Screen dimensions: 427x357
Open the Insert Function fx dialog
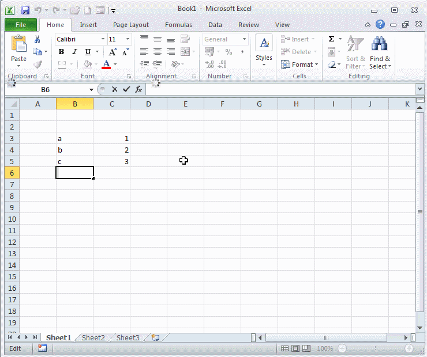138,89
